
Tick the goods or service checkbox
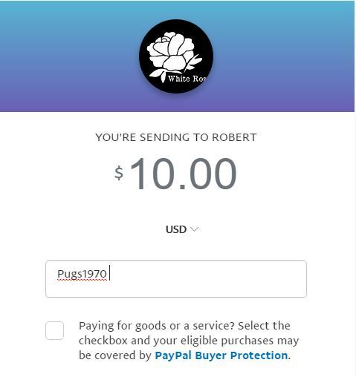54,330
